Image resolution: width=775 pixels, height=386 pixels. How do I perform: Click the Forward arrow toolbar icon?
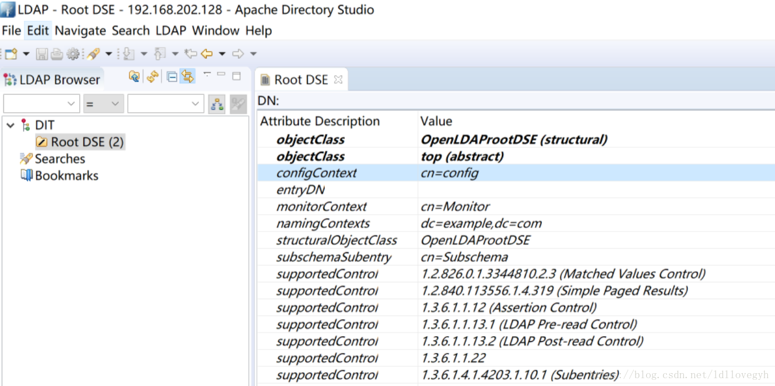pos(238,54)
